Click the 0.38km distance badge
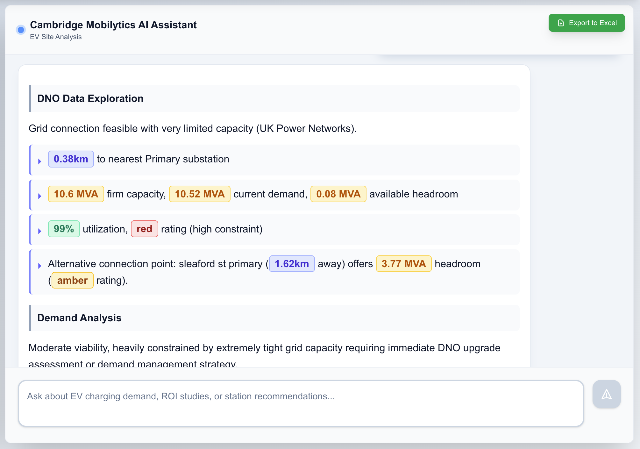This screenshot has height=449, width=640. [71, 159]
